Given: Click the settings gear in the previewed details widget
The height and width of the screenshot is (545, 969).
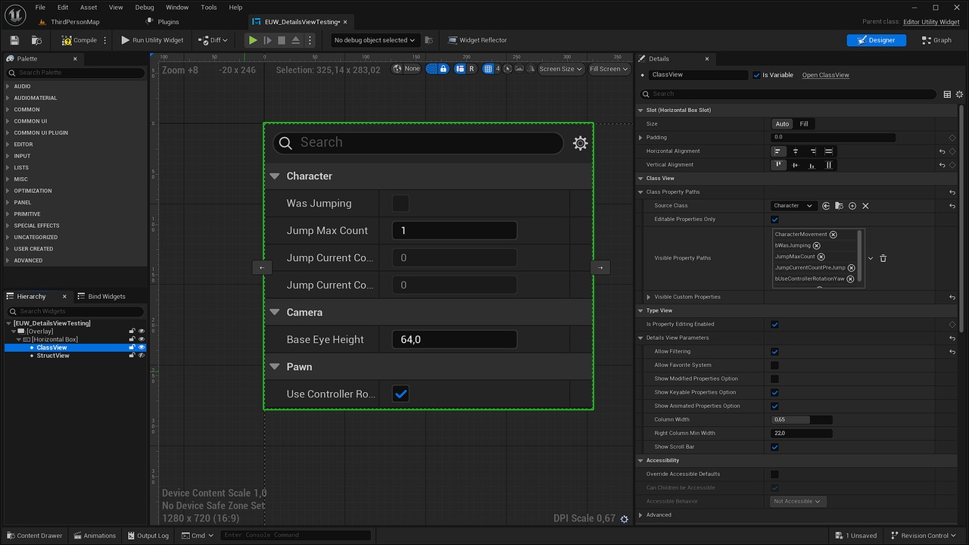Looking at the screenshot, I should pyautogui.click(x=581, y=143).
